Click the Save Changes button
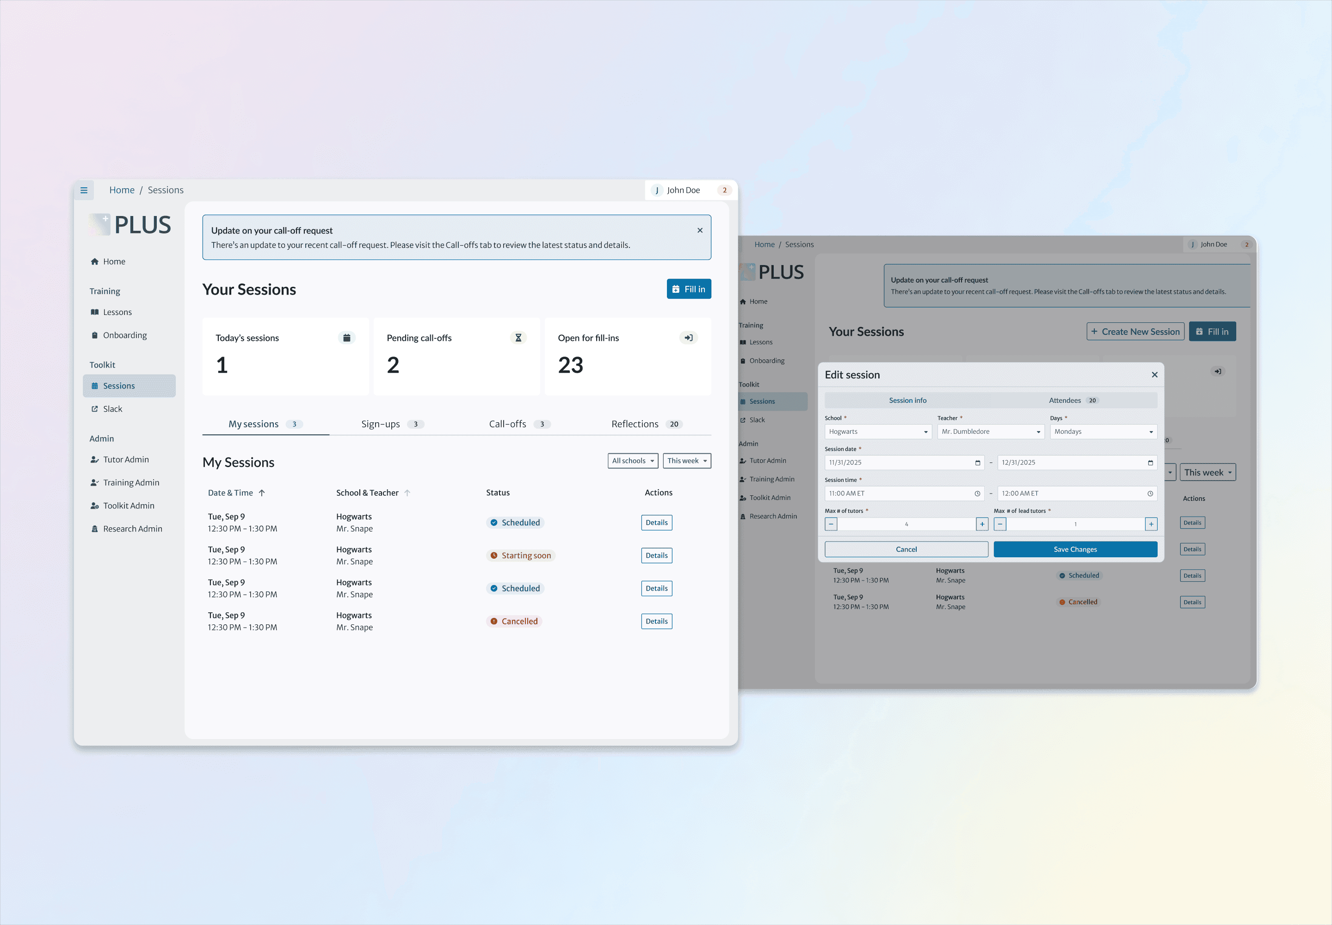The width and height of the screenshot is (1332, 925). [x=1075, y=549]
